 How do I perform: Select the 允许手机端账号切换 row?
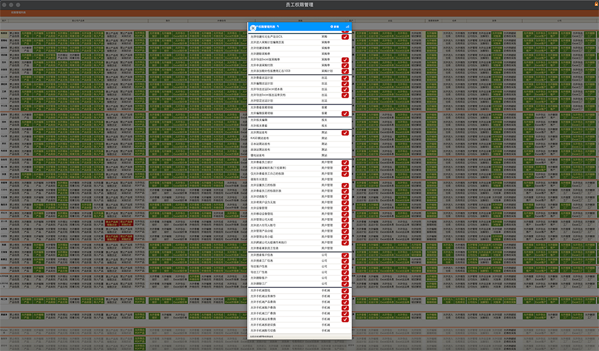(x=299, y=331)
